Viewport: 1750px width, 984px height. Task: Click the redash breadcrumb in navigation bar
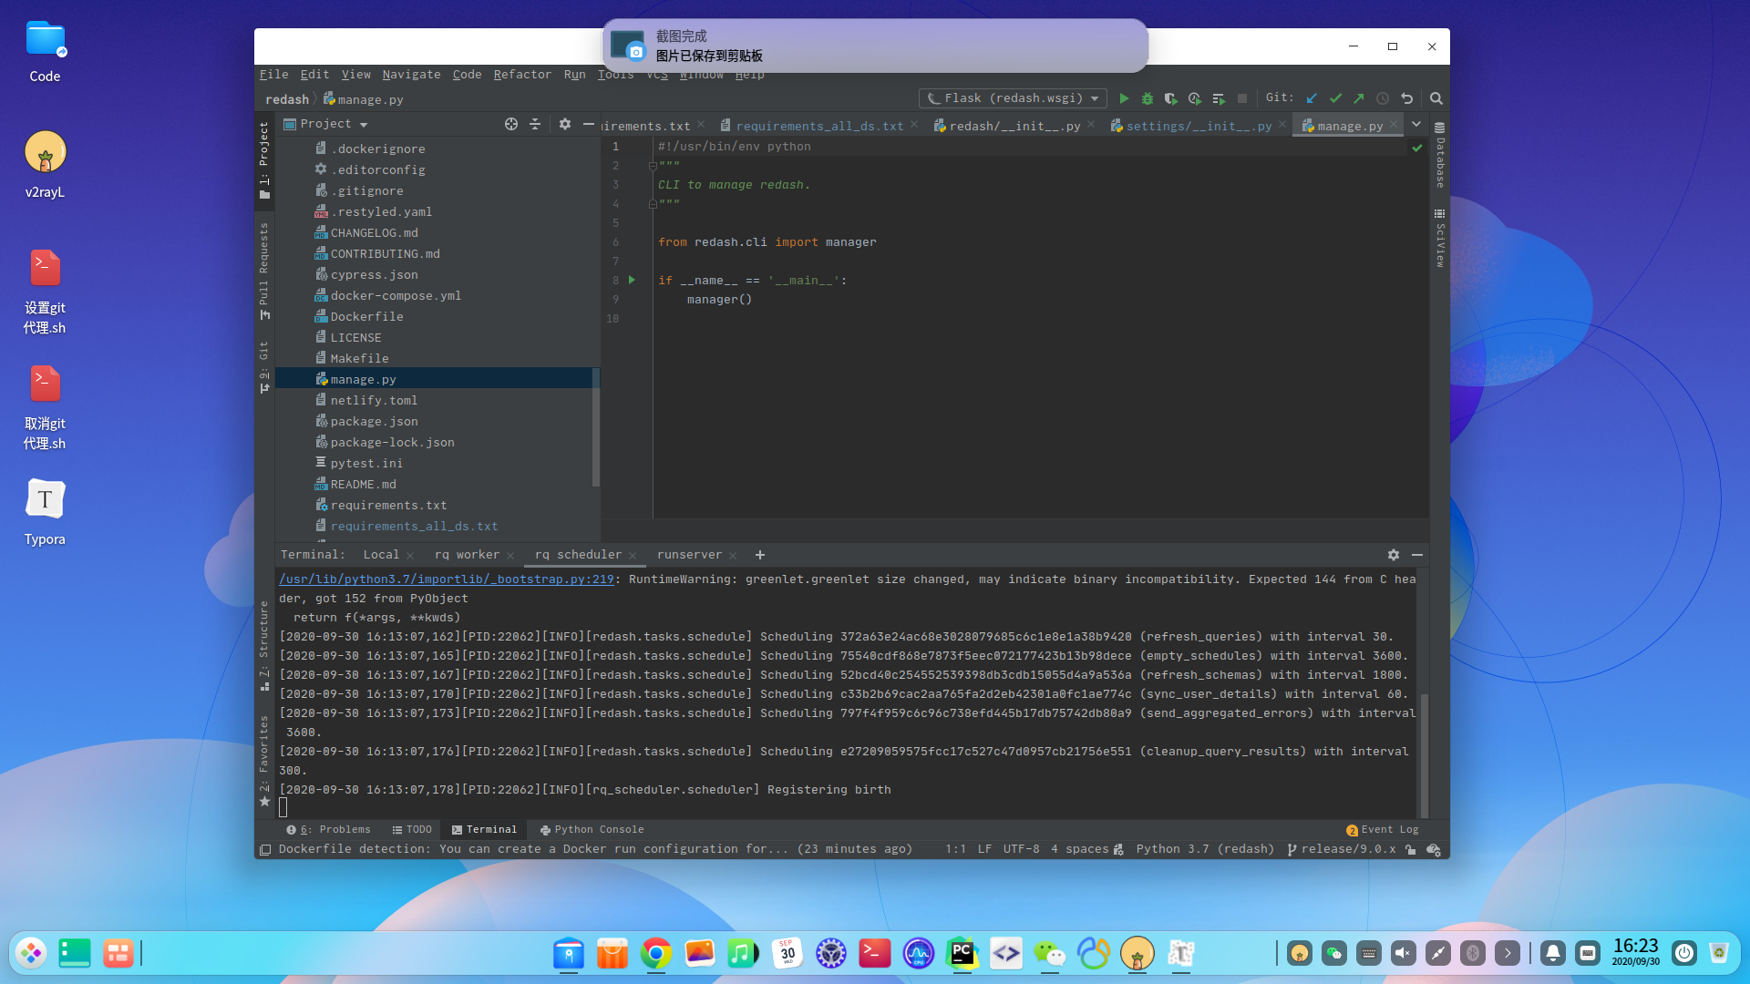point(287,99)
